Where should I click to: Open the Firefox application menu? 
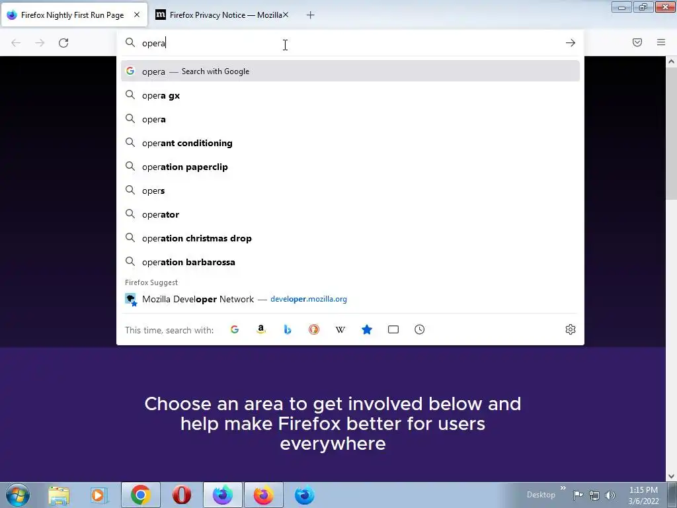(x=661, y=42)
